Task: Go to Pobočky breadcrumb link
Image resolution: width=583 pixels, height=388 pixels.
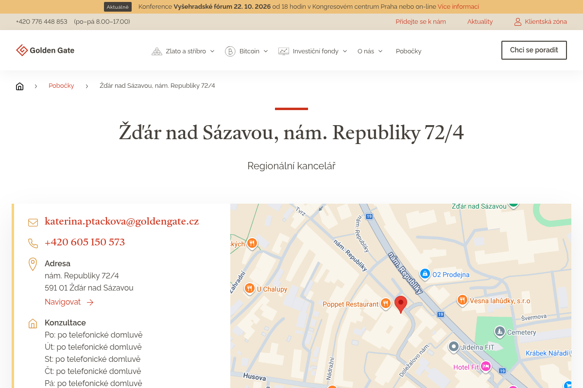Action: pos(61,86)
